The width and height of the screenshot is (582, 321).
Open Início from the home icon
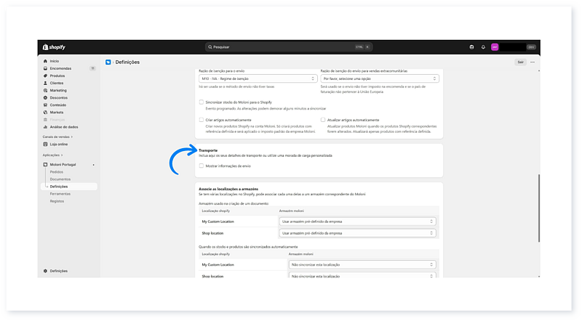coord(45,61)
